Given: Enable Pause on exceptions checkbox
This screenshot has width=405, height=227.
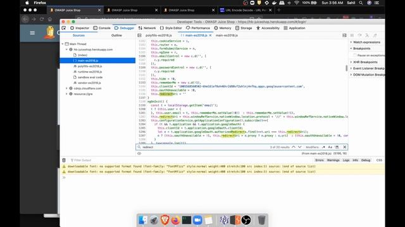Looking at the screenshot, I should 355,55.
